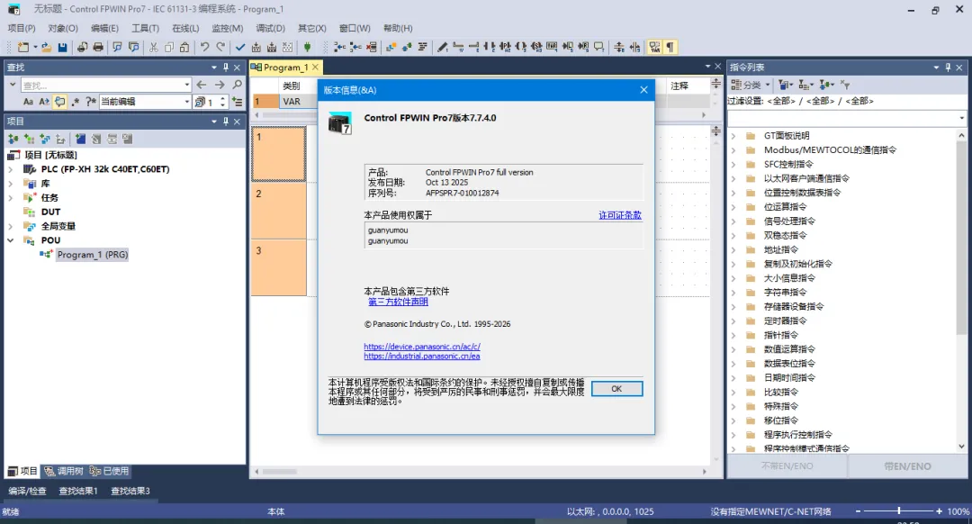Click the Open project folder icon
972x524 pixels.
pos(47,47)
